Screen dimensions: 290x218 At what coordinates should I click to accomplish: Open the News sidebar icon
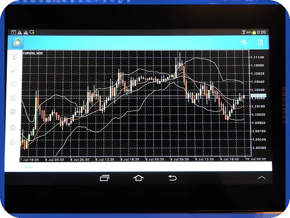tap(13, 98)
